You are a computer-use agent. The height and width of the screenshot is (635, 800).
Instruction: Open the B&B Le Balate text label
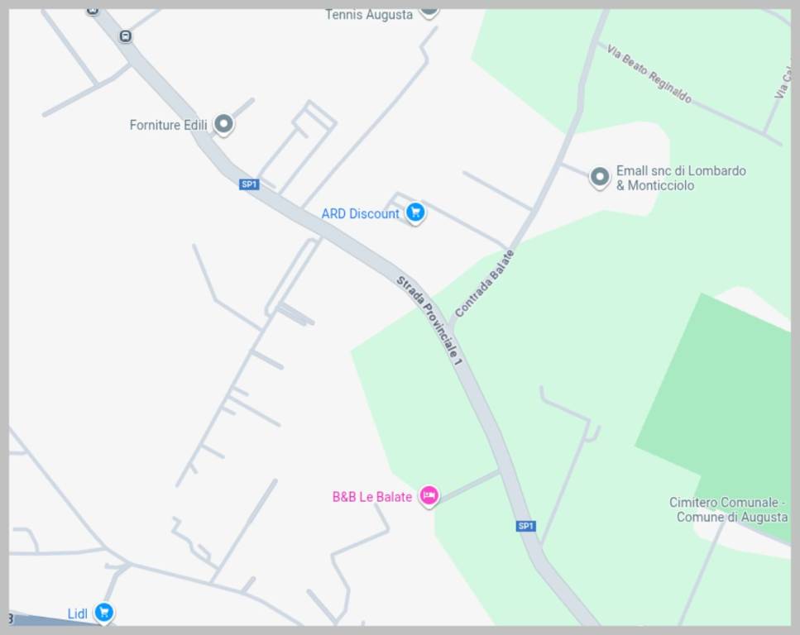(x=372, y=497)
